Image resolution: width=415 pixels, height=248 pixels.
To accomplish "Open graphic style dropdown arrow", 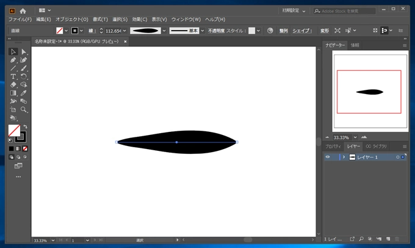I will 258,31.
